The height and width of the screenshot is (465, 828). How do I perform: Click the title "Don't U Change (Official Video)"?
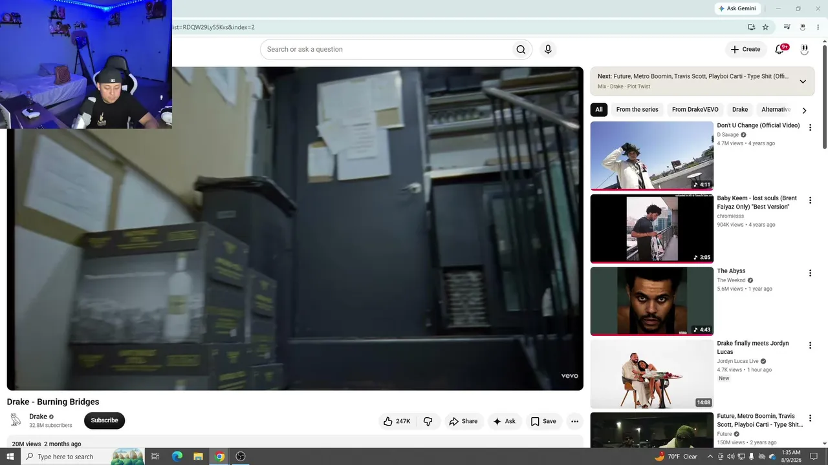758,125
